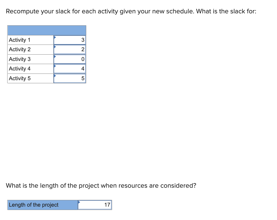The height and width of the screenshot is (220, 277).
Task: Click the triangle marker in project length cell
Action: click(79, 202)
